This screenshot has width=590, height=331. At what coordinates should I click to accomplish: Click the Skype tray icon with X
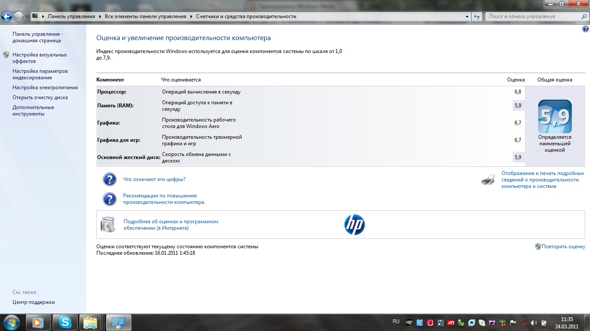[482, 322]
